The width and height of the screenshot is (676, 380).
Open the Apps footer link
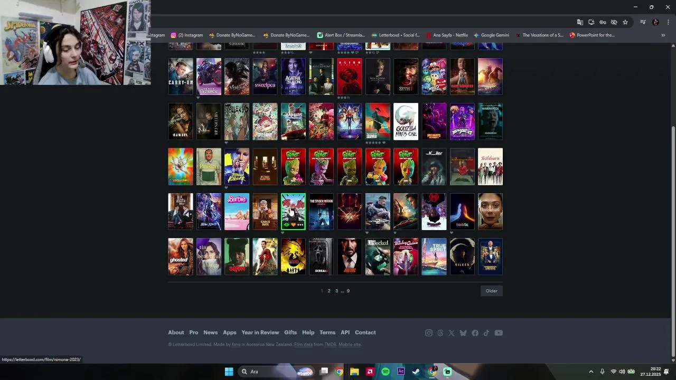pos(230,332)
